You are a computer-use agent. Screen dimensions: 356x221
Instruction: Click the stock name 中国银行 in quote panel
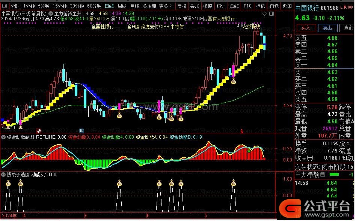pos(307,8)
